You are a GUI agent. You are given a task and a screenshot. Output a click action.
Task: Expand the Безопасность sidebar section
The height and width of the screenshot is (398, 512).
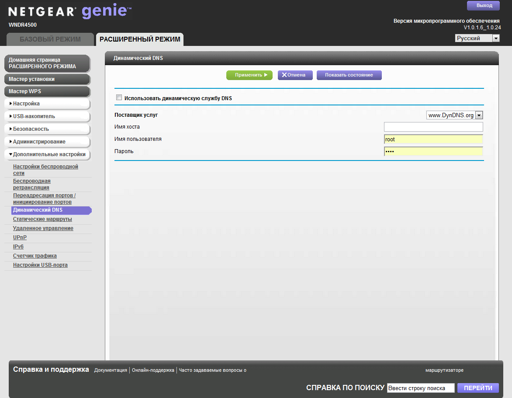pos(47,129)
